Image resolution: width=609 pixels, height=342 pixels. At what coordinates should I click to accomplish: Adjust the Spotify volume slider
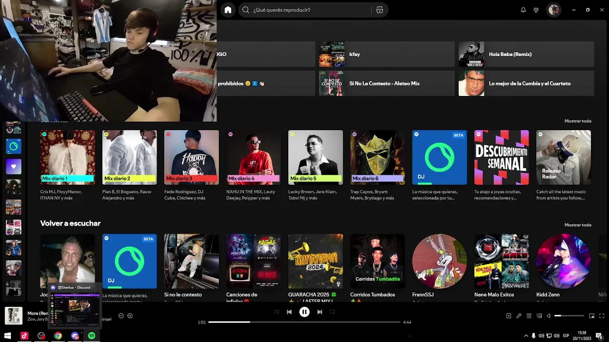pos(569,316)
